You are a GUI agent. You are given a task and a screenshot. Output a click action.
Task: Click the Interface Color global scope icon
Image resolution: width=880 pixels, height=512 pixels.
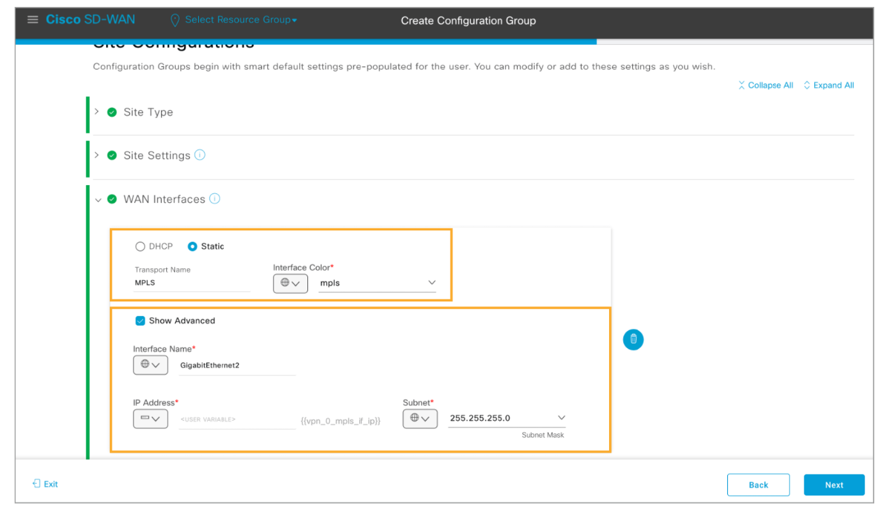point(290,283)
